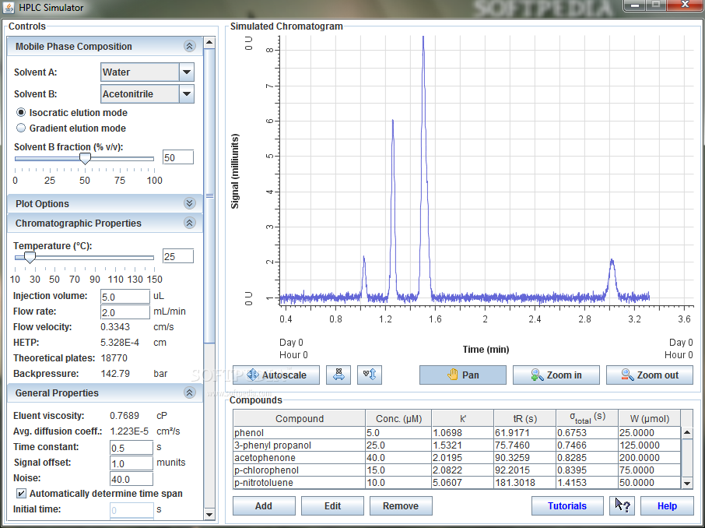Viewport: 705px width, 528px height.
Task: Click the phenol concentration cell 5.0
Action: 399,432
